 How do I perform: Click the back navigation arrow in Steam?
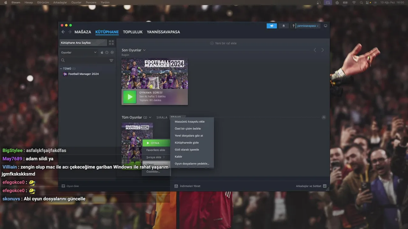pos(63,32)
